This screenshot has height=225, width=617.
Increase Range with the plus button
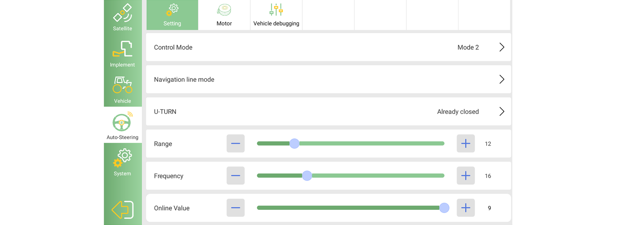(x=466, y=143)
